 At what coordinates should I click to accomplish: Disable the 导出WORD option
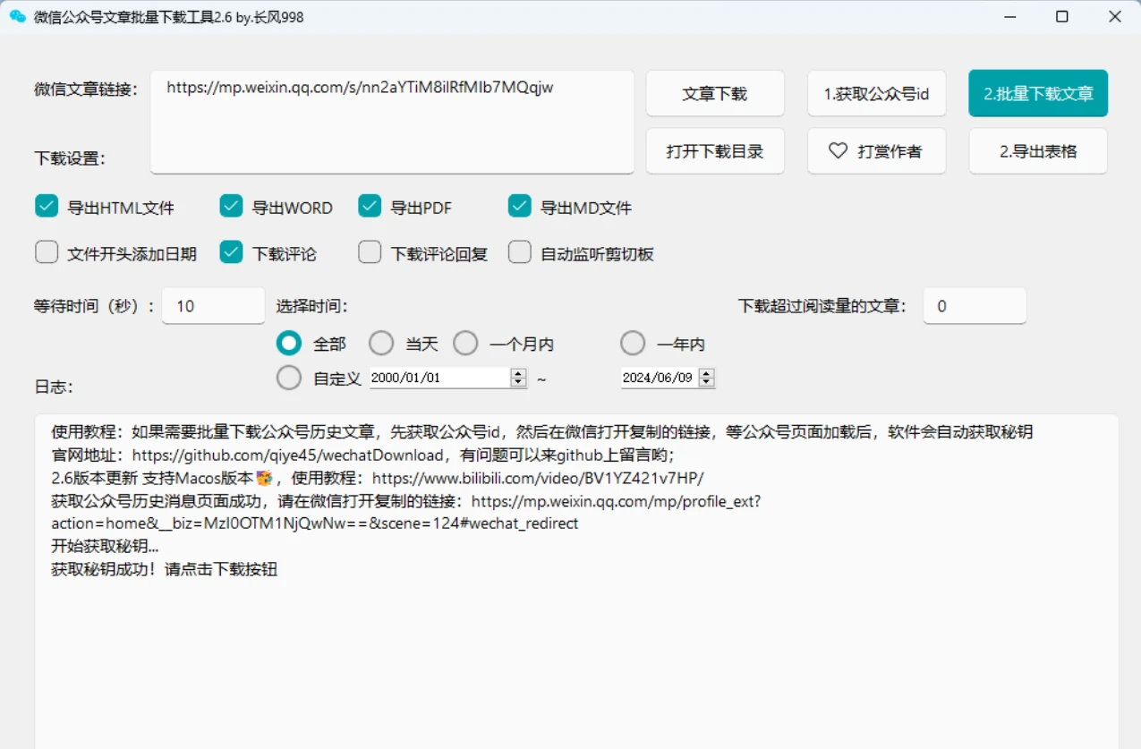point(231,206)
